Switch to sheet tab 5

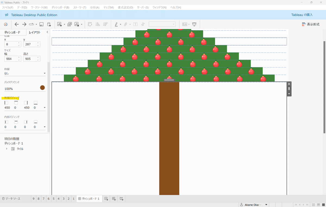[54, 199]
